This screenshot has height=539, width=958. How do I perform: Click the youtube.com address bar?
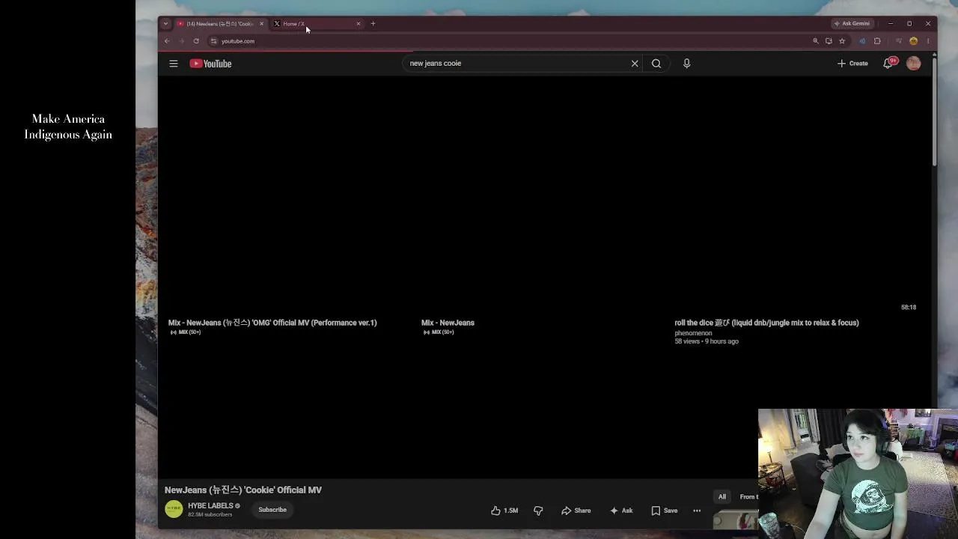(x=509, y=41)
